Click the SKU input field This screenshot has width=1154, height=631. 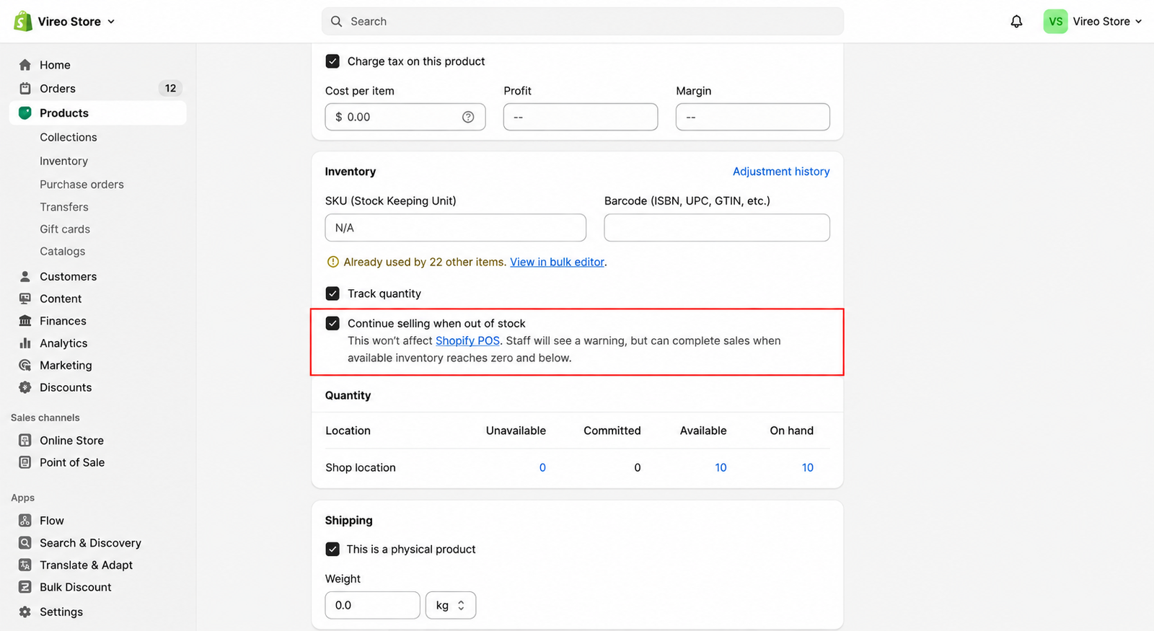(x=455, y=228)
